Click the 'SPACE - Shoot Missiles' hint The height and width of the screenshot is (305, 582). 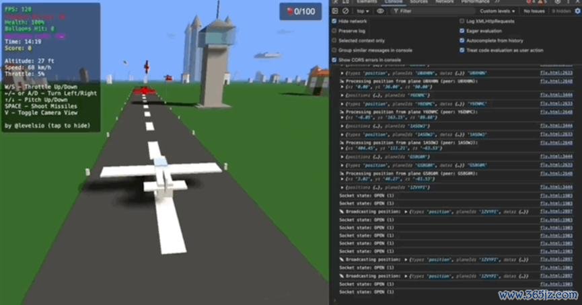(41, 106)
